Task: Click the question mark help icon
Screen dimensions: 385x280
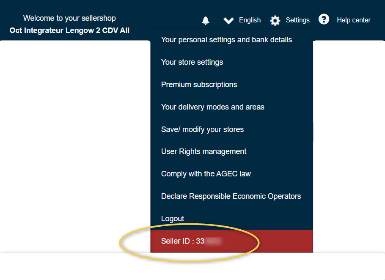Action: coord(324,19)
